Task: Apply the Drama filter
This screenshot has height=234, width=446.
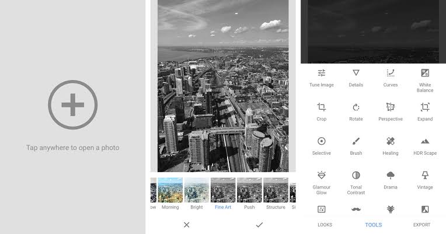Action: (x=391, y=179)
